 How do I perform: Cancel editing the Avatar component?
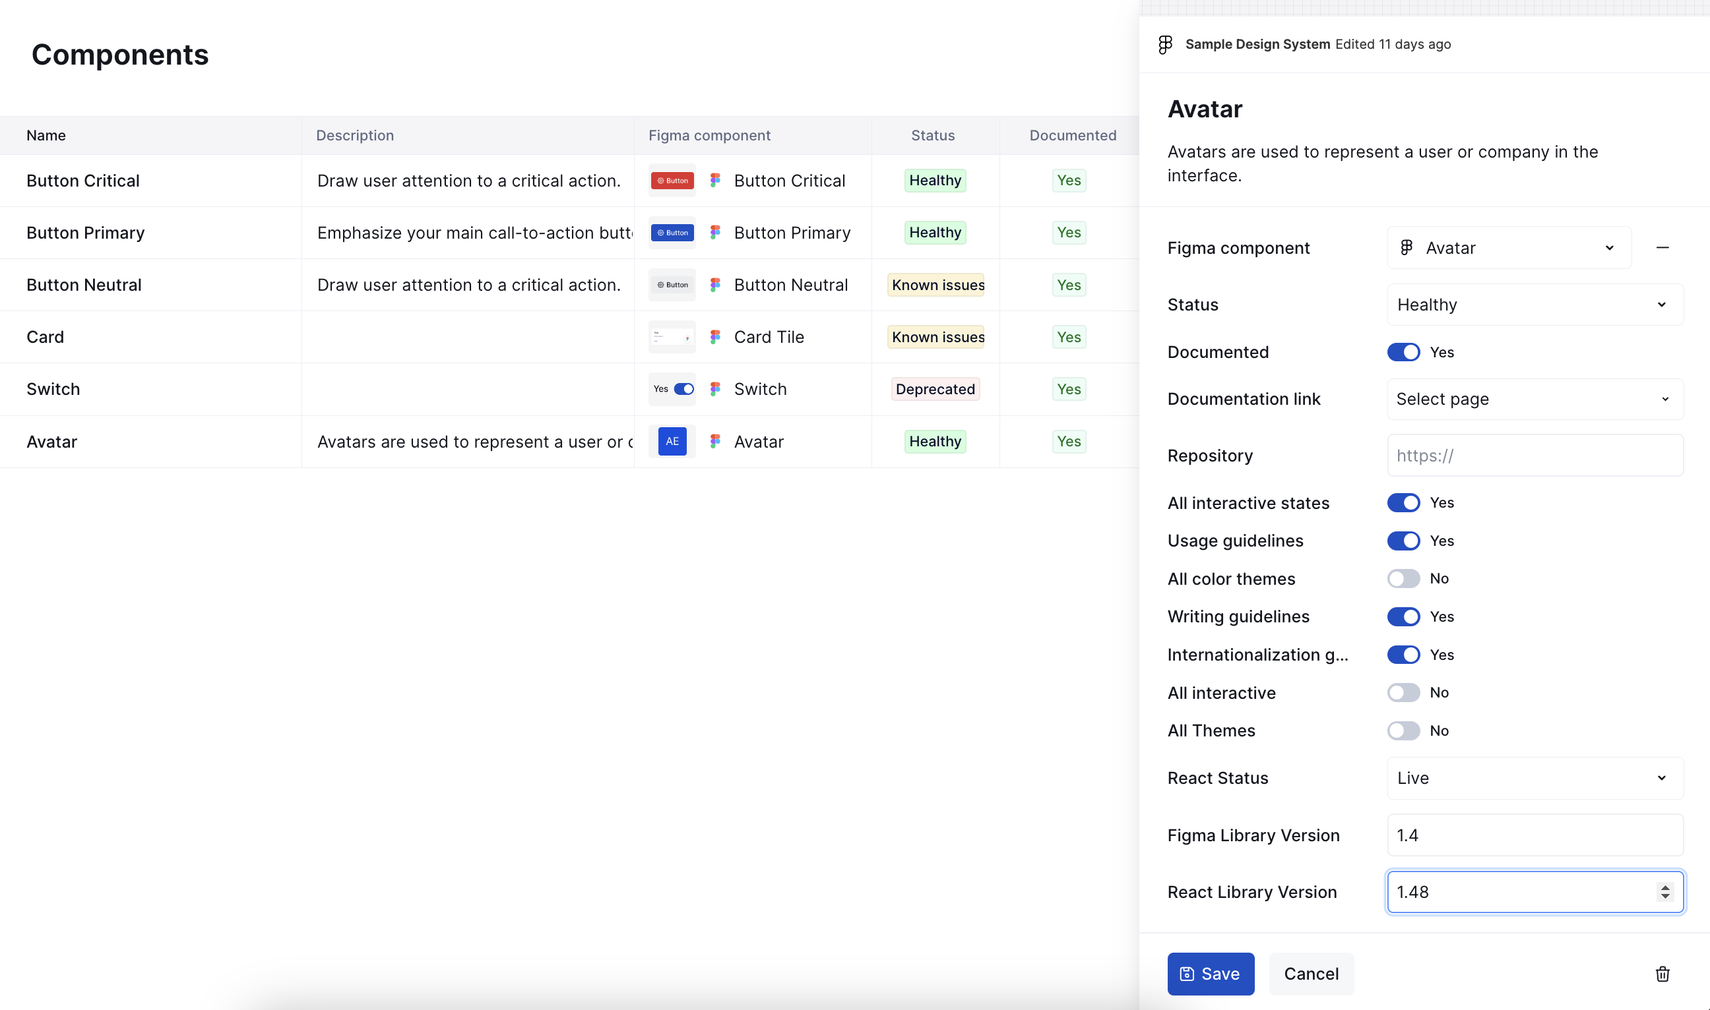(x=1311, y=974)
